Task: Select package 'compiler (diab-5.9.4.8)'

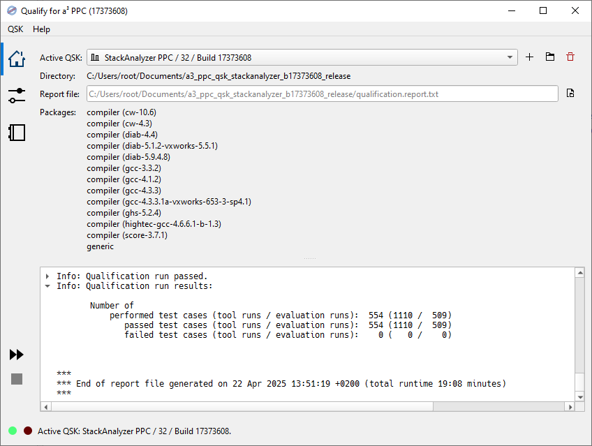Action: pos(128,157)
